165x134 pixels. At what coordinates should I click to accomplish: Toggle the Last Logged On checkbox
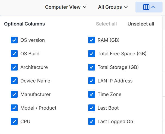point(91,121)
